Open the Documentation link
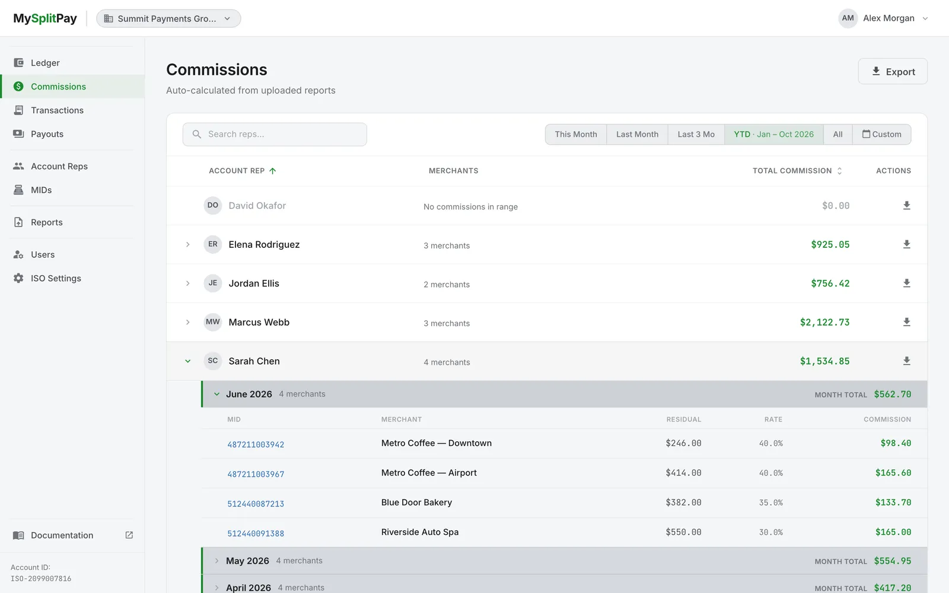 (72, 535)
